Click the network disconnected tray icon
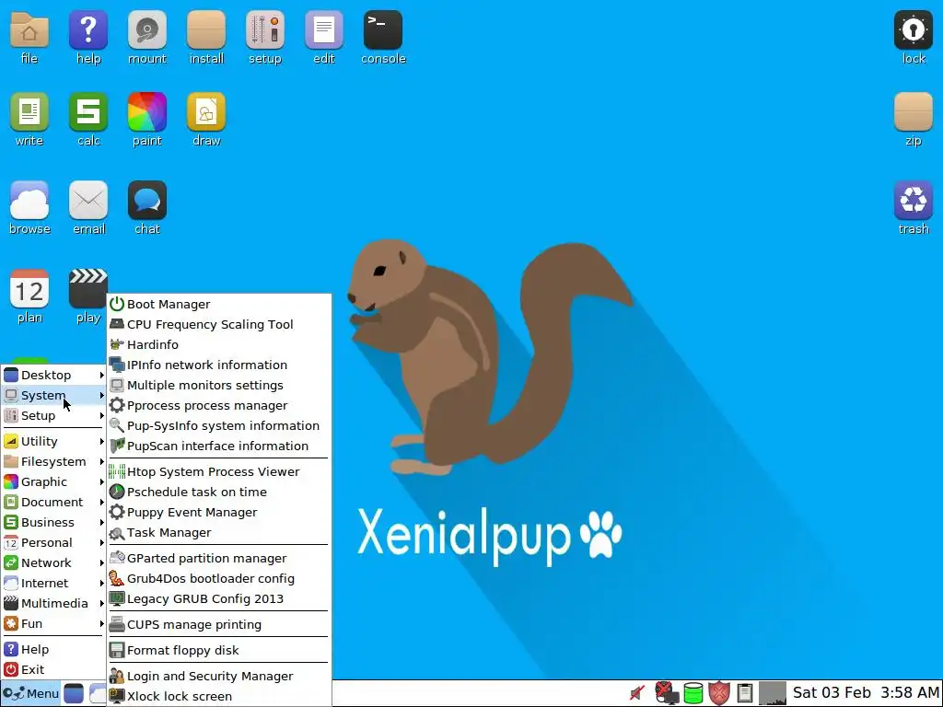The image size is (943, 707). pos(667,693)
